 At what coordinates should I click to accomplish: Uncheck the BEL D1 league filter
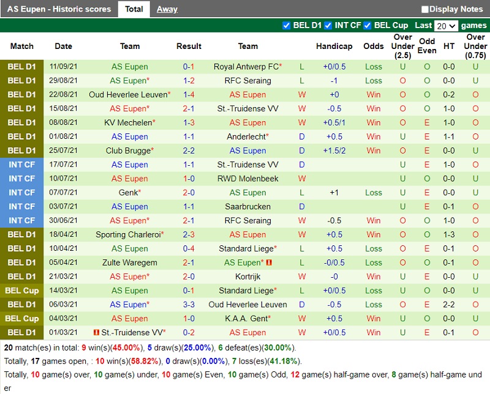click(286, 25)
